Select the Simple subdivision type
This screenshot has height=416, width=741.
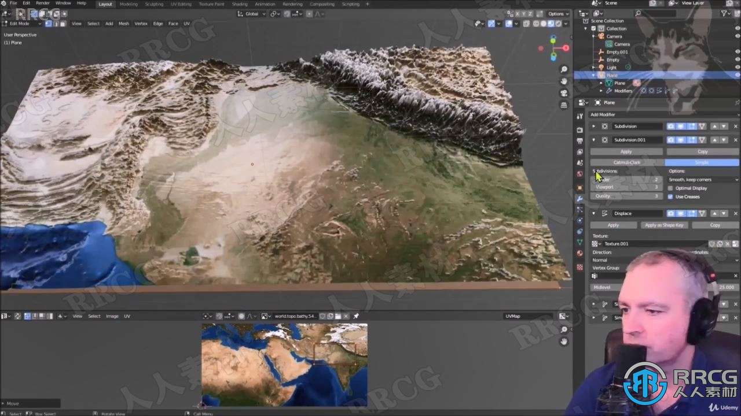pos(702,162)
